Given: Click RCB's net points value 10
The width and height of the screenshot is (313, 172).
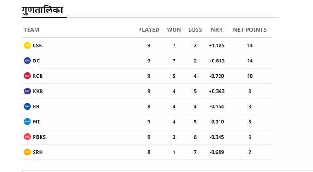Looking at the screenshot, I should point(250,76).
